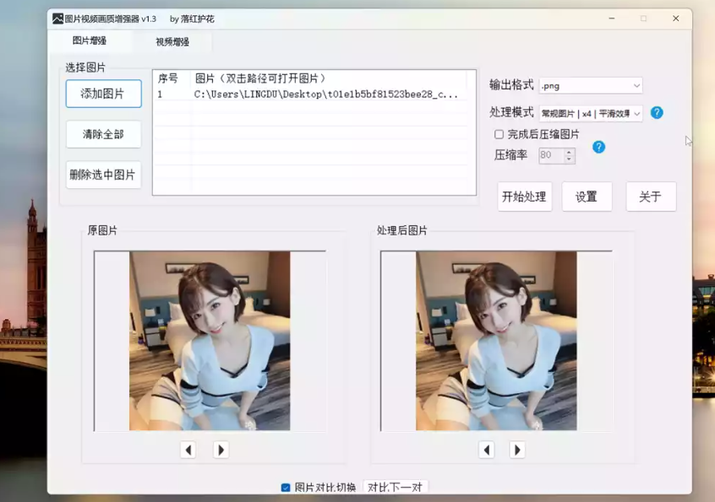Image resolution: width=715 pixels, height=502 pixels.
Task: Select the 图片增强 tab
Action: (x=90, y=40)
